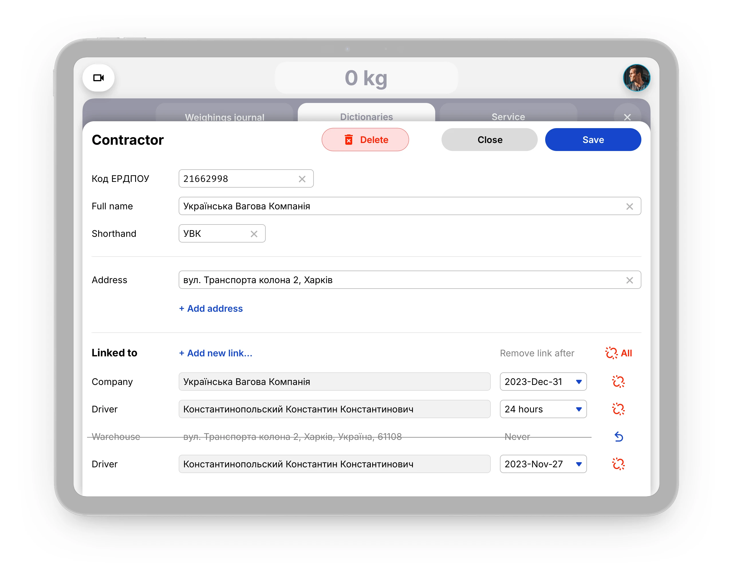733x572 pixels.
Task: Delete this contractor
Action: pos(365,140)
